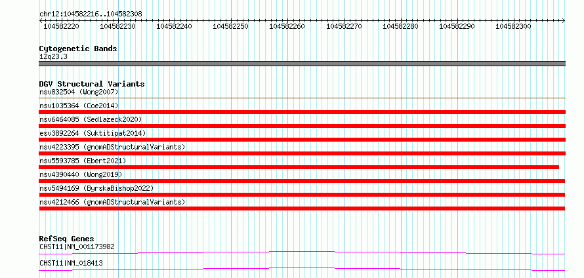This screenshot has height=278, width=584.
Task: Click ruler position 104582260
Action: [x=287, y=26]
